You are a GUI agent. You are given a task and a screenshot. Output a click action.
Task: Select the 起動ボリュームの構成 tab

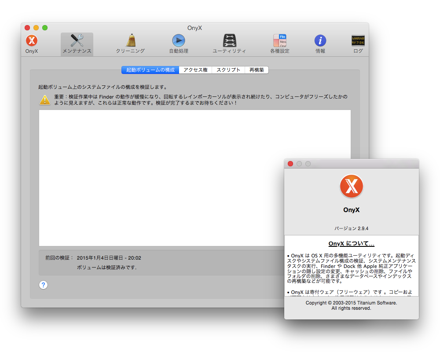click(150, 70)
